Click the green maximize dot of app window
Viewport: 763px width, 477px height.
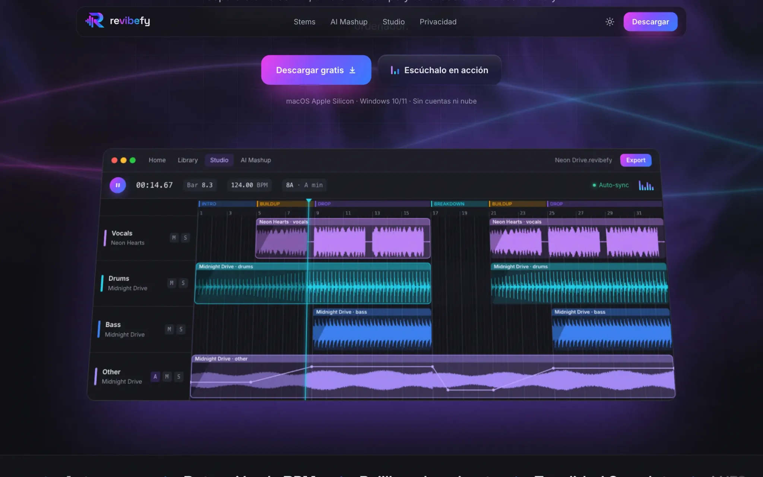[x=133, y=160]
